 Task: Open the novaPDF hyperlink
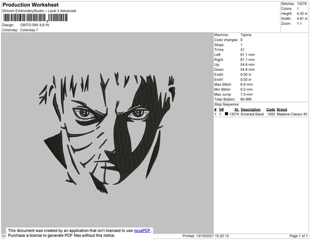pos(142,231)
